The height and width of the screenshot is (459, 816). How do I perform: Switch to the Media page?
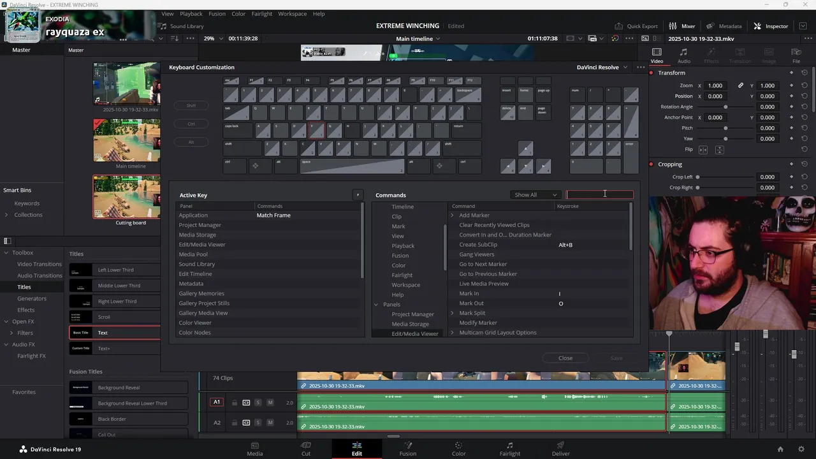[255, 449]
